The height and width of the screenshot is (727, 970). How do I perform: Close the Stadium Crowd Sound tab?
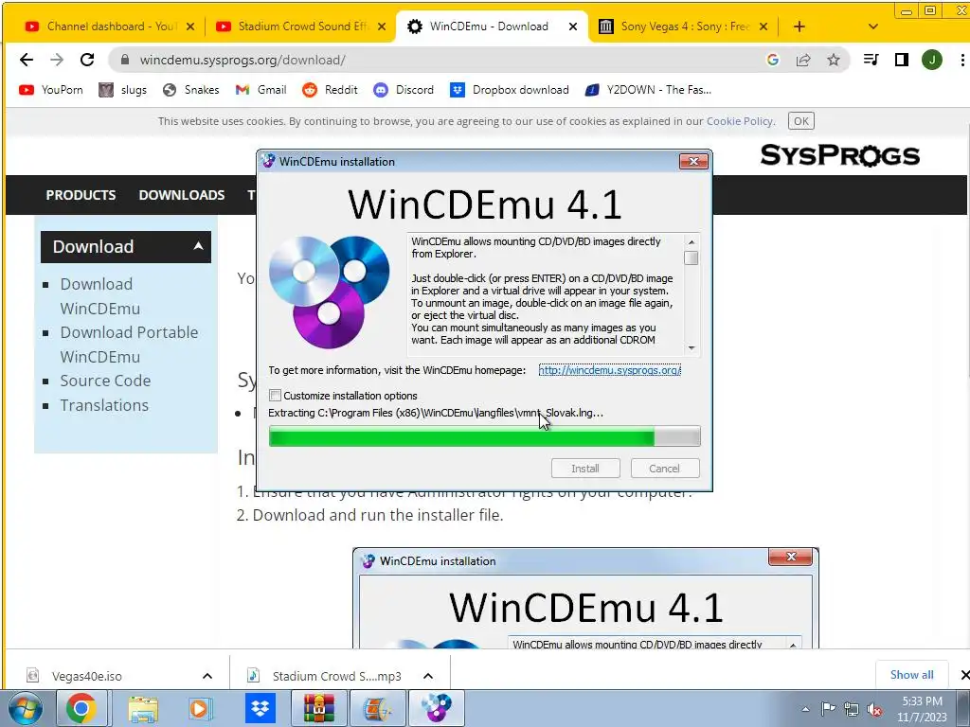point(382,27)
